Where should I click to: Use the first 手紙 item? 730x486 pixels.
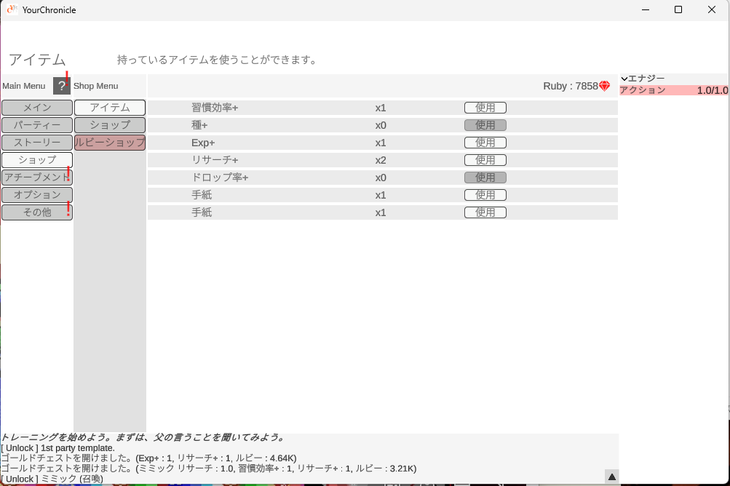point(485,195)
